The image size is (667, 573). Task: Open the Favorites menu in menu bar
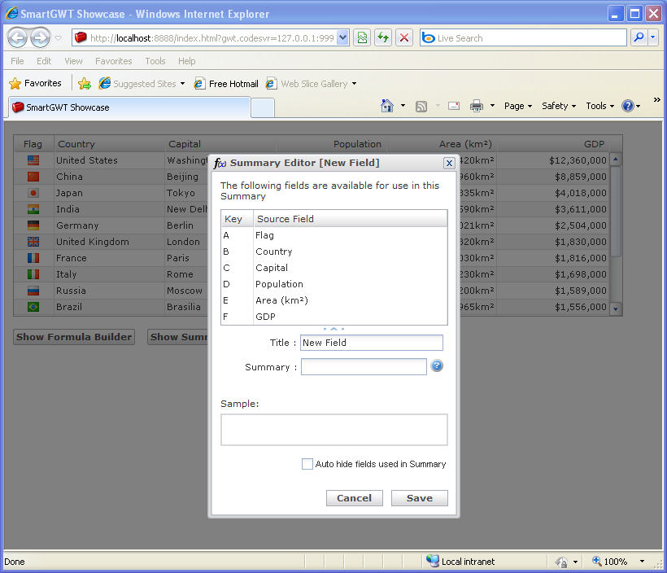114,61
